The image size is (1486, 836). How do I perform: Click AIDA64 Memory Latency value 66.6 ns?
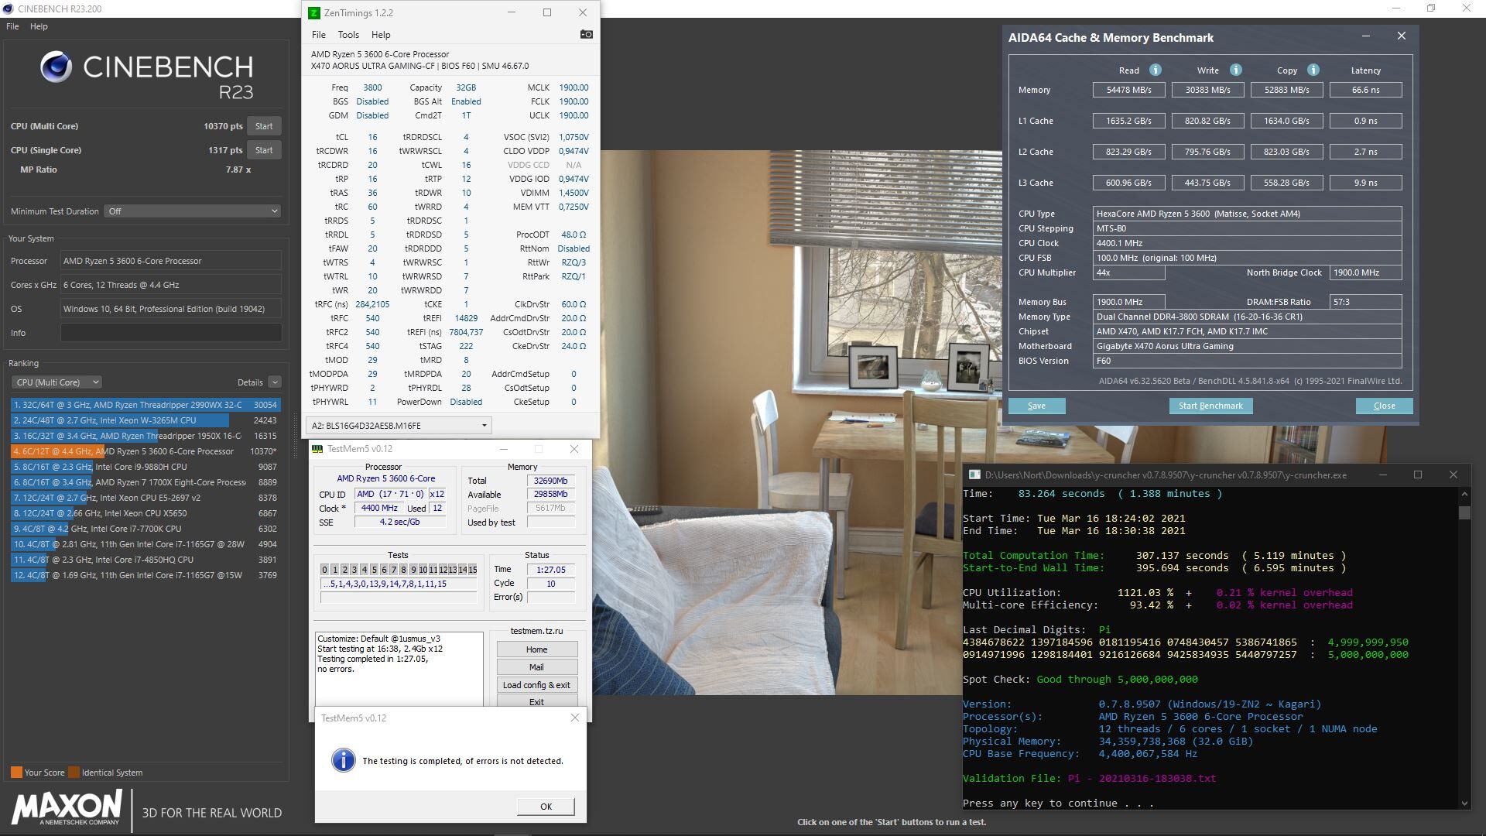tap(1365, 90)
